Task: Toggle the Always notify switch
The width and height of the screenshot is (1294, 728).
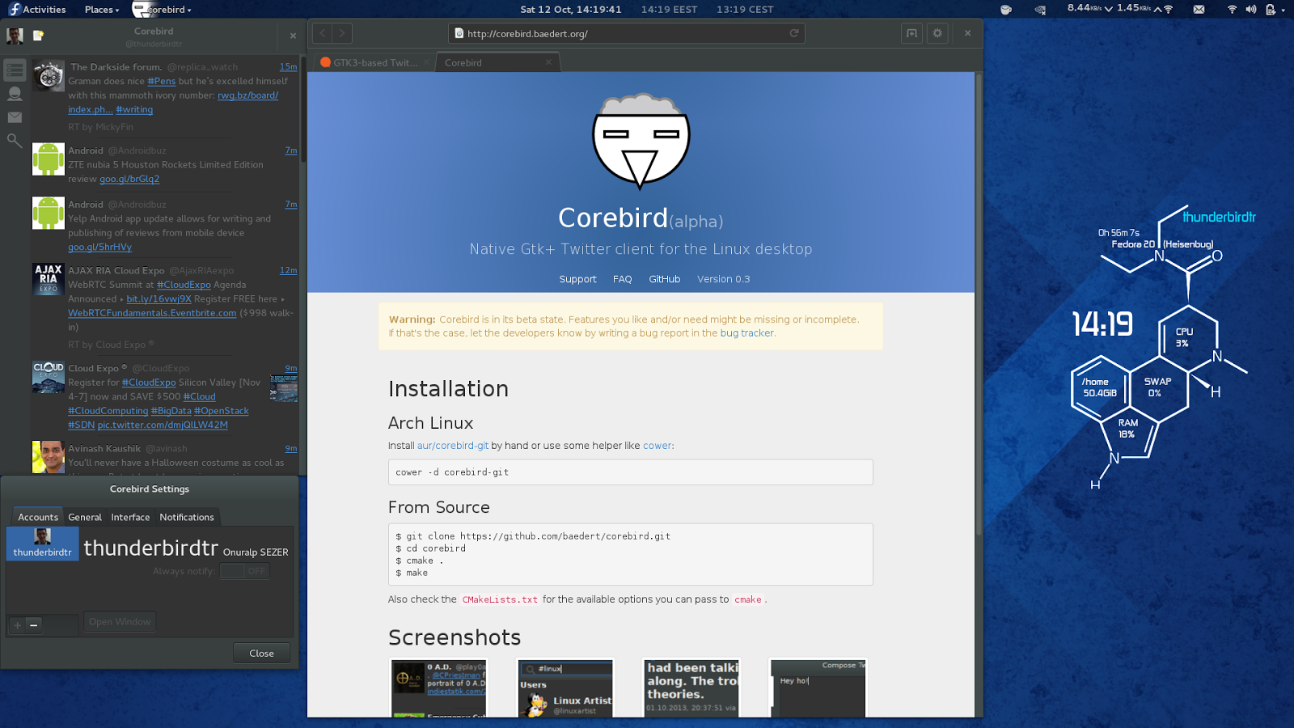Action: click(x=244, y=571)
